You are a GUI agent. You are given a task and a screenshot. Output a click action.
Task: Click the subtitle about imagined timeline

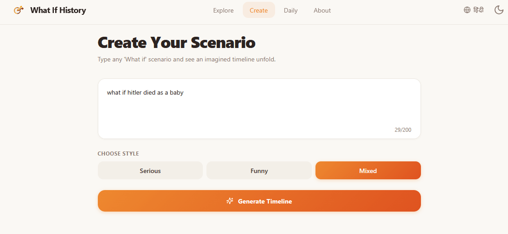(186, 59)
